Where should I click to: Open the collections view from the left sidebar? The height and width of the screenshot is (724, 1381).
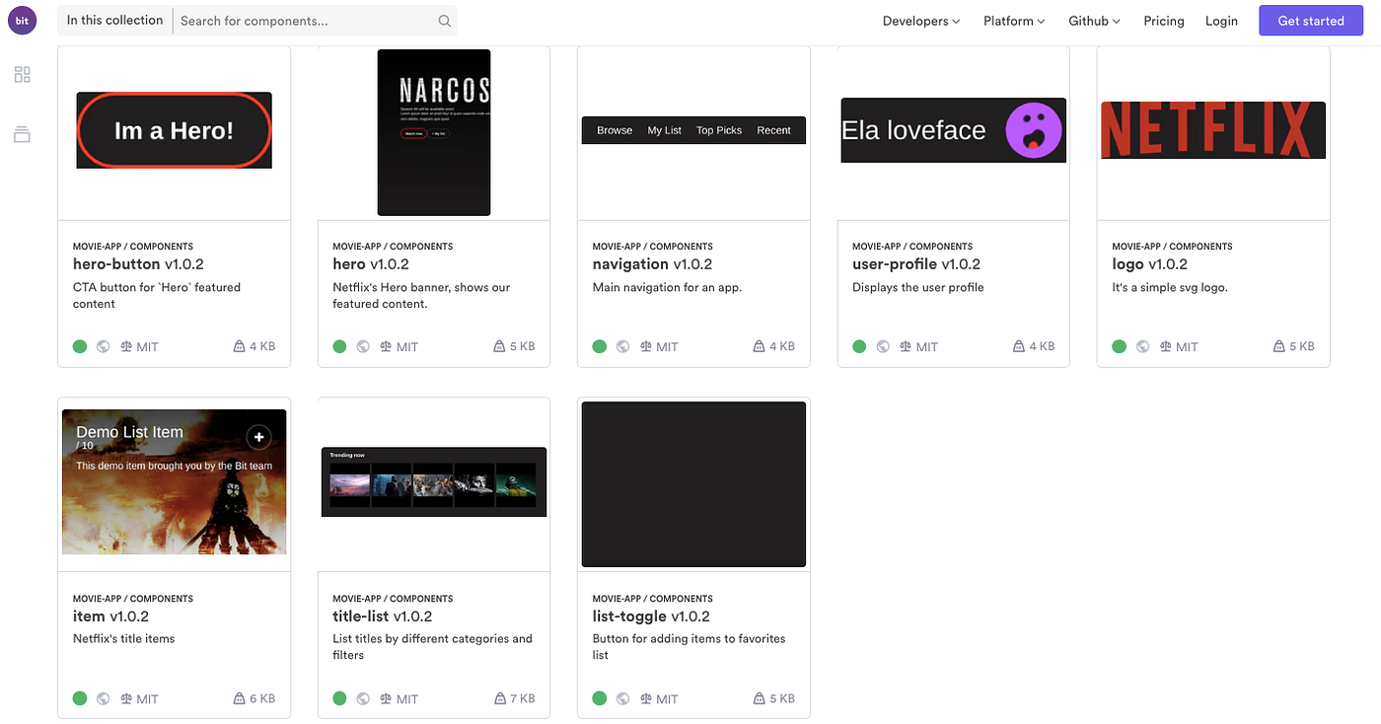pyautogui.click(x=22, y=134)
